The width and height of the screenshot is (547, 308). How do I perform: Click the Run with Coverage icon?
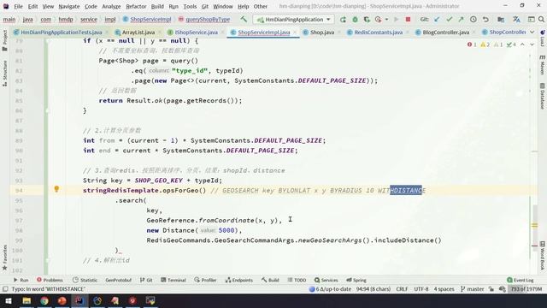coord(367,20)
